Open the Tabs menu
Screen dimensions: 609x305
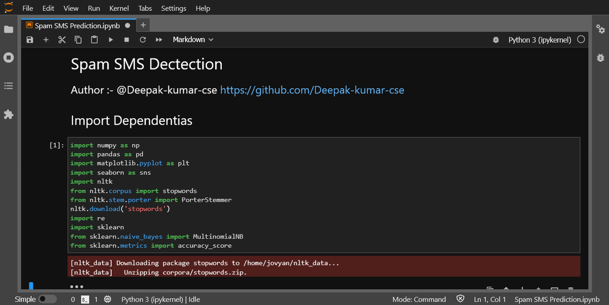145,8
